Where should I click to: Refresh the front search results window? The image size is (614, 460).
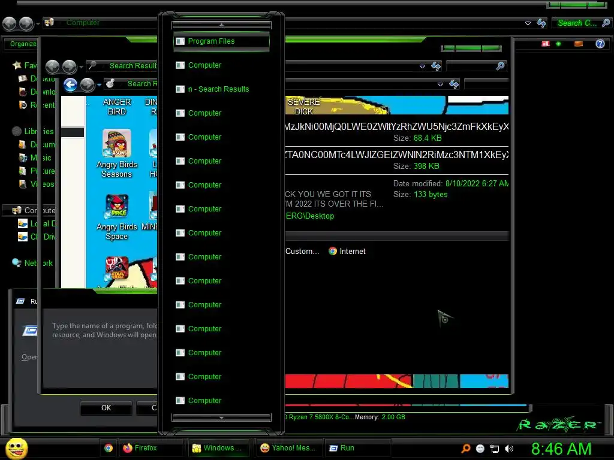454,84
